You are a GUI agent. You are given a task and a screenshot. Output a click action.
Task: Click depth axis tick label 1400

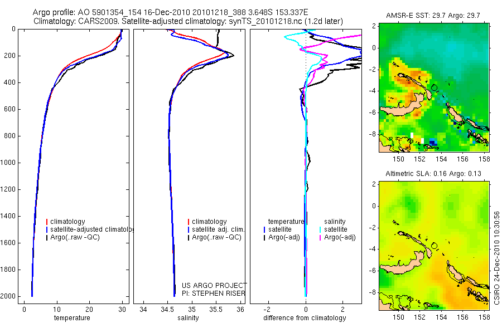pyautogui.click(x=9, y=216)
